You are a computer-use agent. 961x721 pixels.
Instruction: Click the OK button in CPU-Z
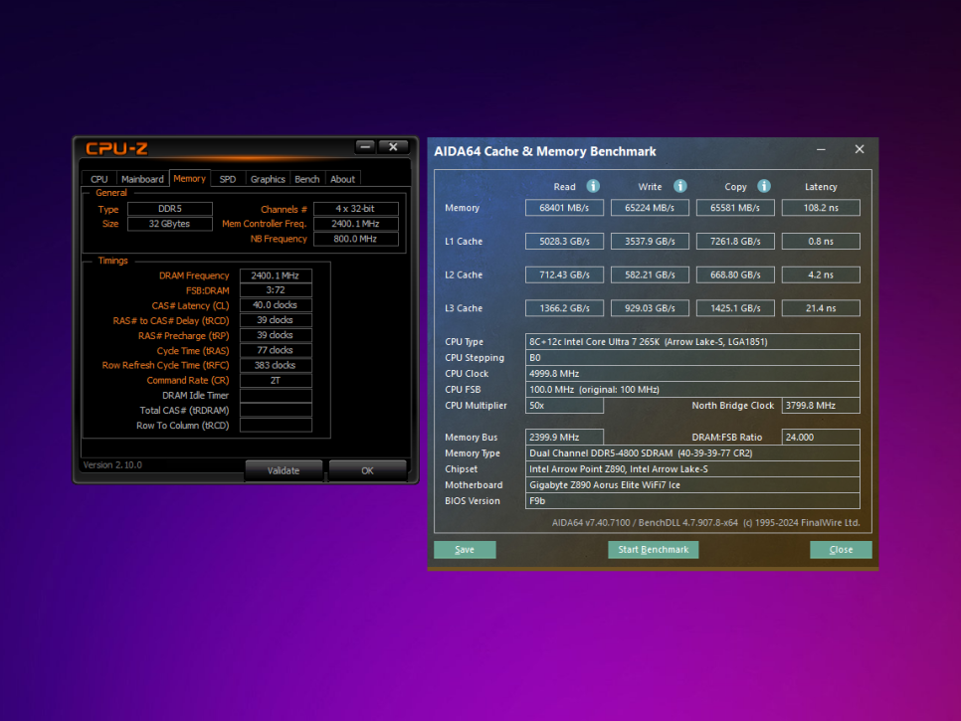pos(367,470)
